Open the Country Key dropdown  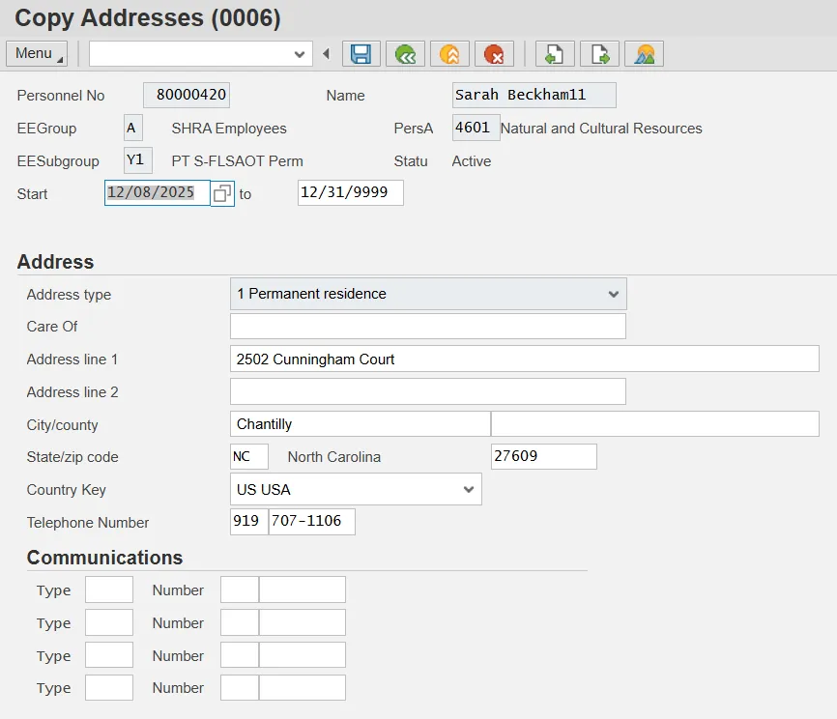click(x=469, y=489)
